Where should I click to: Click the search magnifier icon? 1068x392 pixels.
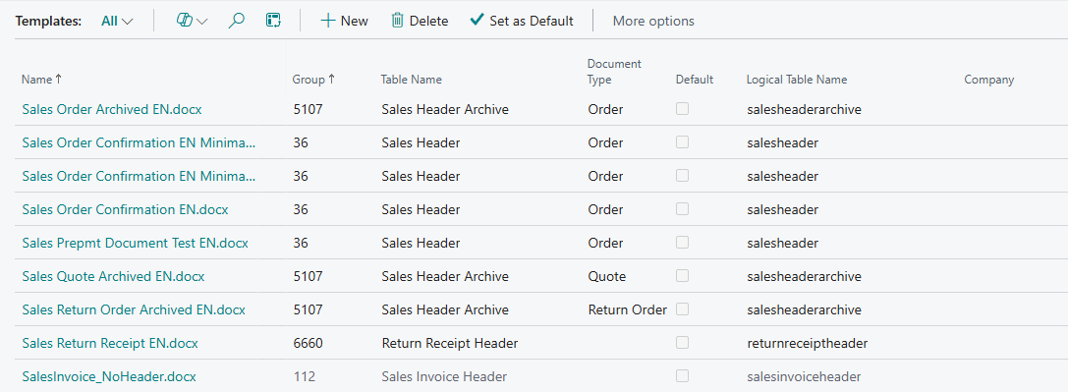tap(237, 21)
